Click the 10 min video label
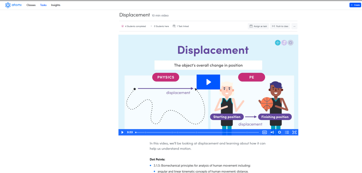 click(x=160, y=15)
